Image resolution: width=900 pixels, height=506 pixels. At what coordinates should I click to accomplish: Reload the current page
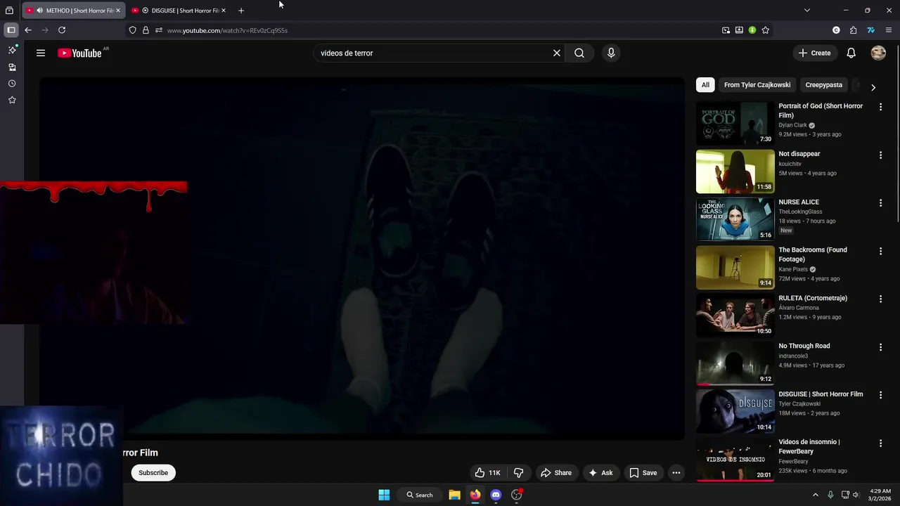click(x=62, y=30)
